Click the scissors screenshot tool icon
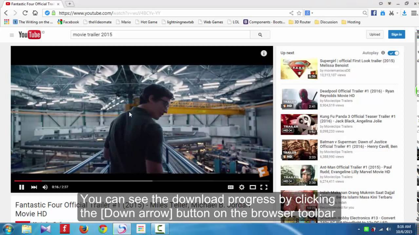 pyautogui.click(x=391, y=13)
